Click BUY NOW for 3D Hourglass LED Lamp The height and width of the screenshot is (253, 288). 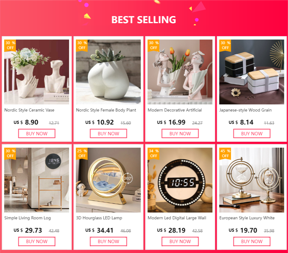[x=108, y=242]
